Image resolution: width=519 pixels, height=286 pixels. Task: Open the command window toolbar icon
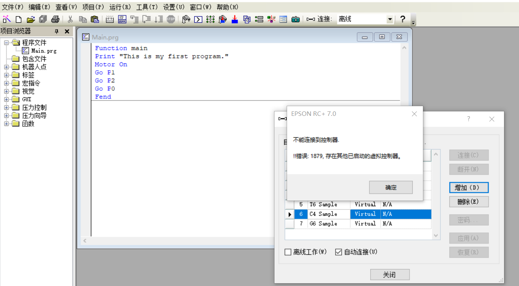(198, 19)
